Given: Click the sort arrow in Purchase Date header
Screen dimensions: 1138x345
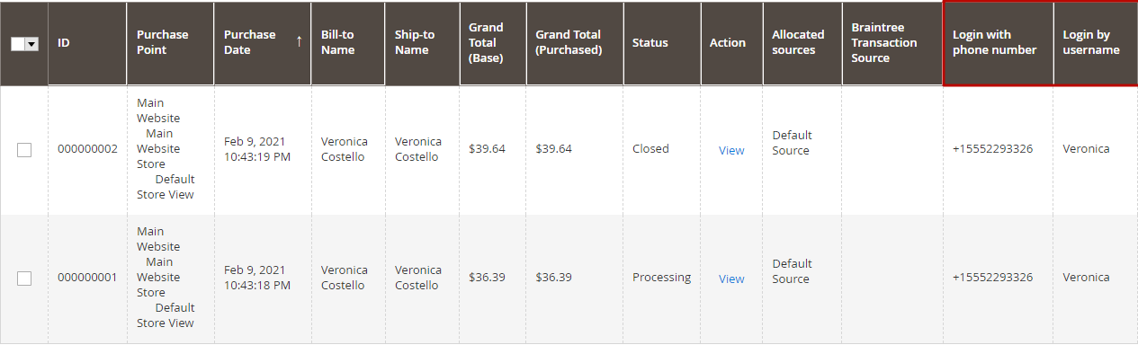Looking at the screenshot, I should (x=299, y=42).
